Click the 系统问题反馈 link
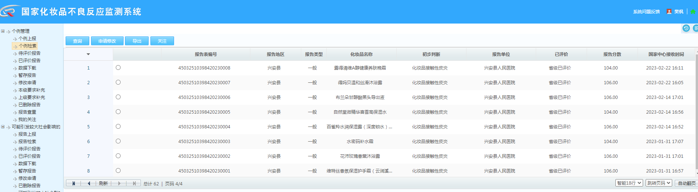This screenshot has height=192, width=698. click(x=646, y=12)
